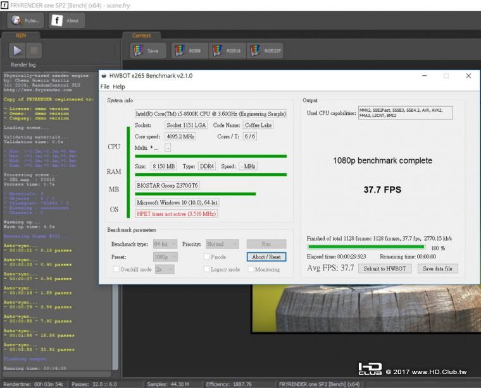
Task: Tick the Monitoring checkbox
Action: (251, 269)
